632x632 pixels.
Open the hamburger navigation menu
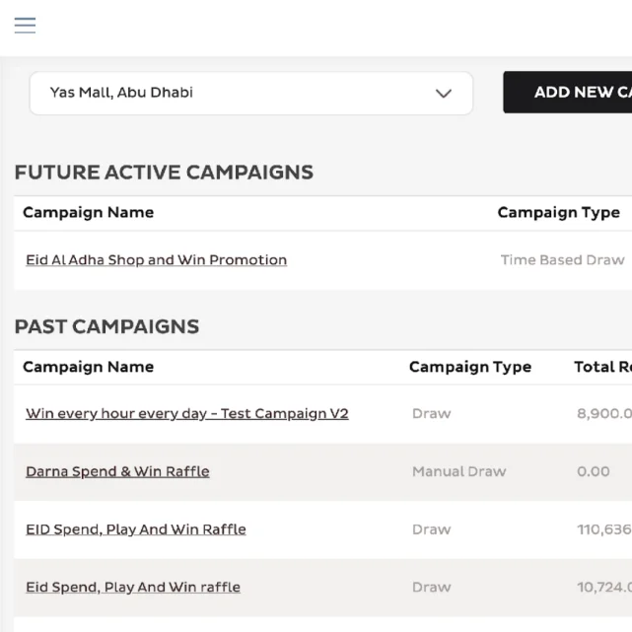pyautogui.click(x=26, y=26)
